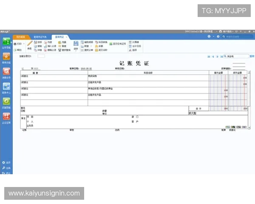Viewport: 255px width, 204px height.
Task: Open 客户服务 menu in title bar
Action: coord(226,31)
